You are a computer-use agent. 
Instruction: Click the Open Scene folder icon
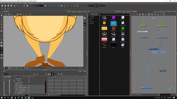[5, 6]
